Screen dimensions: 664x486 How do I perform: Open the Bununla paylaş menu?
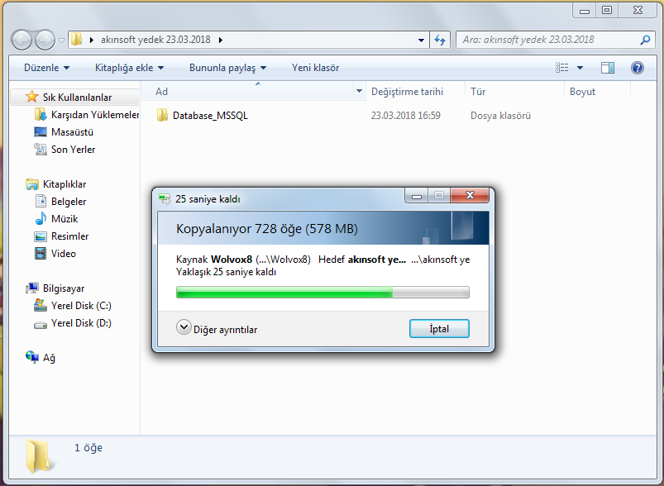click(x=228, y=68)
